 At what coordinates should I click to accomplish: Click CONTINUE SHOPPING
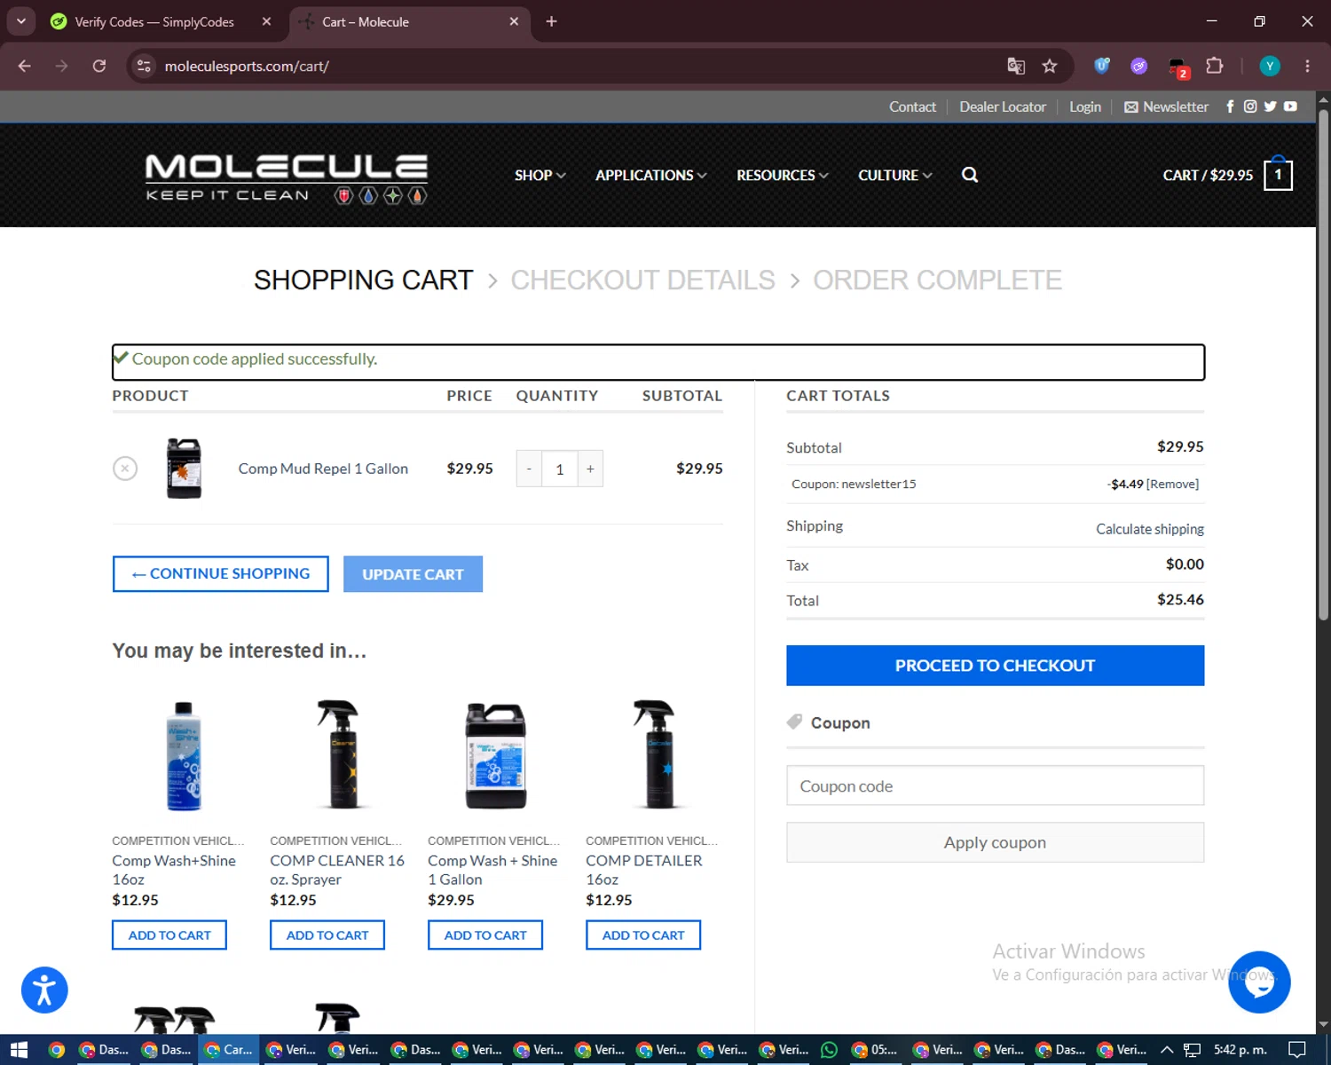(x=221, y=574)
